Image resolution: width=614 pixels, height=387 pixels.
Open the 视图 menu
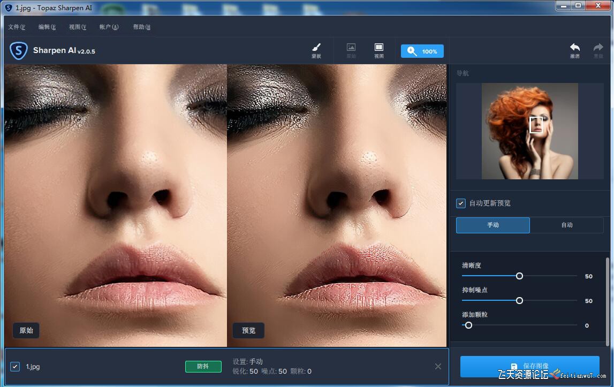point(78,27)
